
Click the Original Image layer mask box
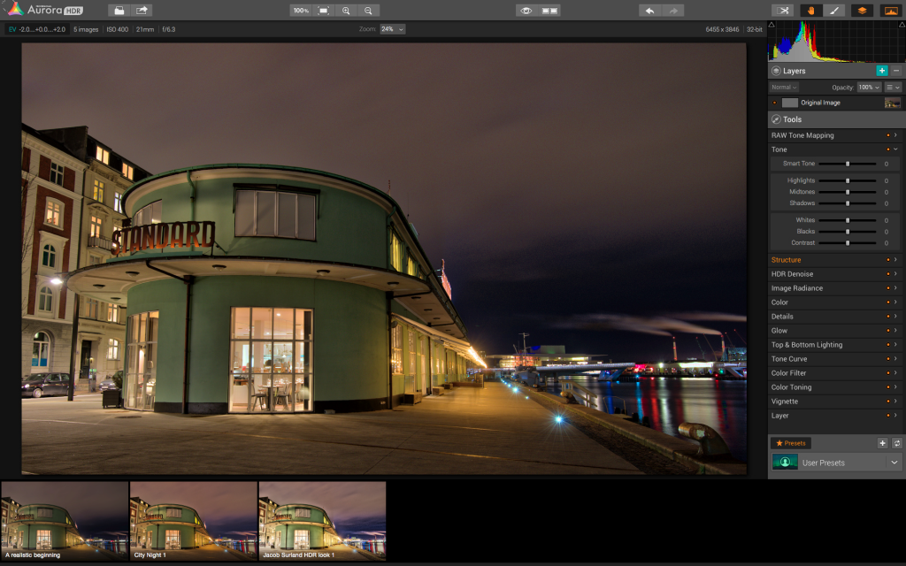coord(790,103)
